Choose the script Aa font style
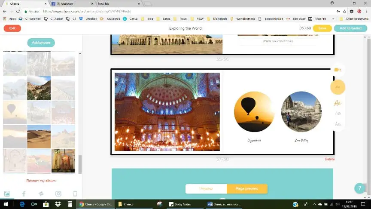Screen dimensions: 371x209 [x=338, y=103]
